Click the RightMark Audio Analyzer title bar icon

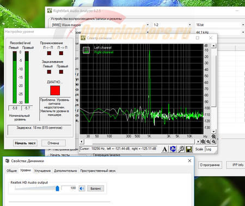click(x=50, y=10)
